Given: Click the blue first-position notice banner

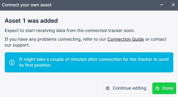Looking at the screenshot, I should [x=89, y=62].
